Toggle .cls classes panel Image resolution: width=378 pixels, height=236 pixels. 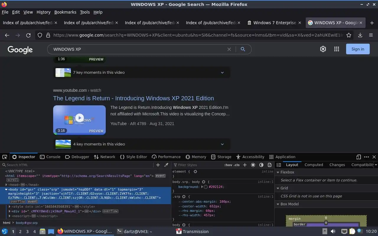237,165
